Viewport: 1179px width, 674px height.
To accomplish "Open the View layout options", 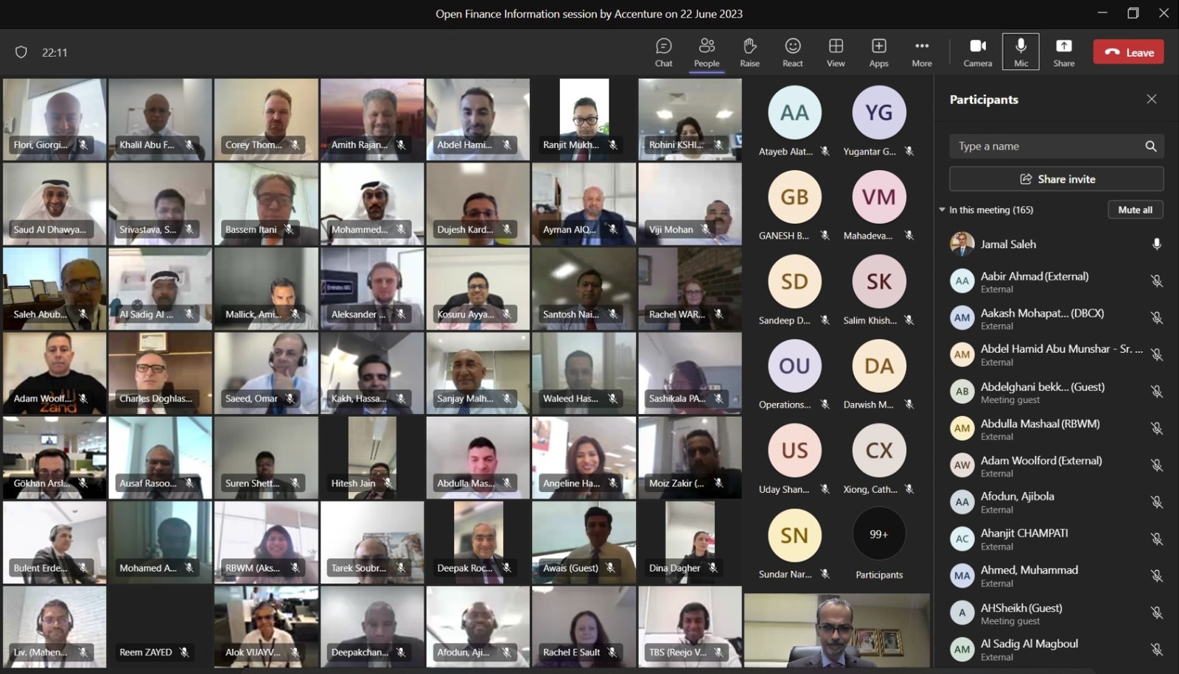I will point(836,52).
